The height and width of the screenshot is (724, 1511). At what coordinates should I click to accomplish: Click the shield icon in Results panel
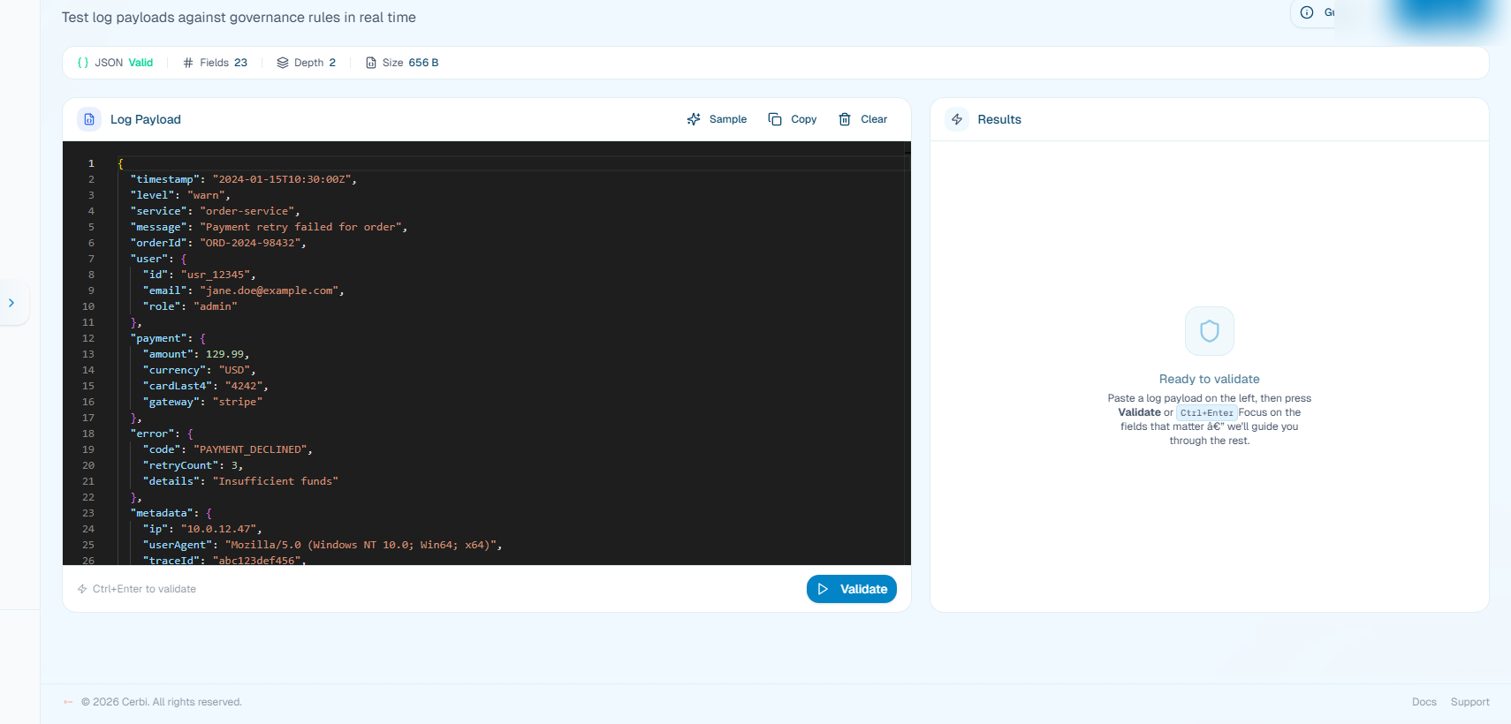(x=1210, y=331)
